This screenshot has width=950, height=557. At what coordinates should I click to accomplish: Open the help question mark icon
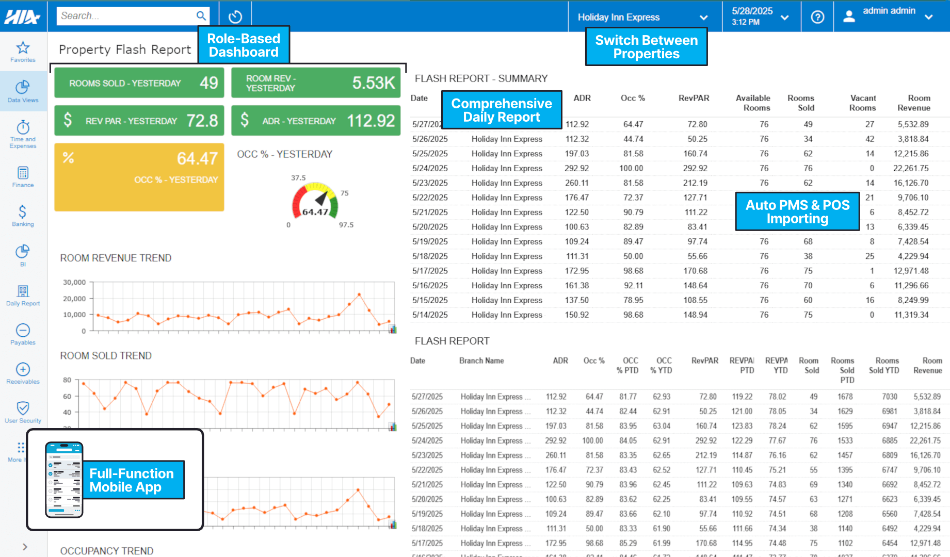[x=817, y=17]
